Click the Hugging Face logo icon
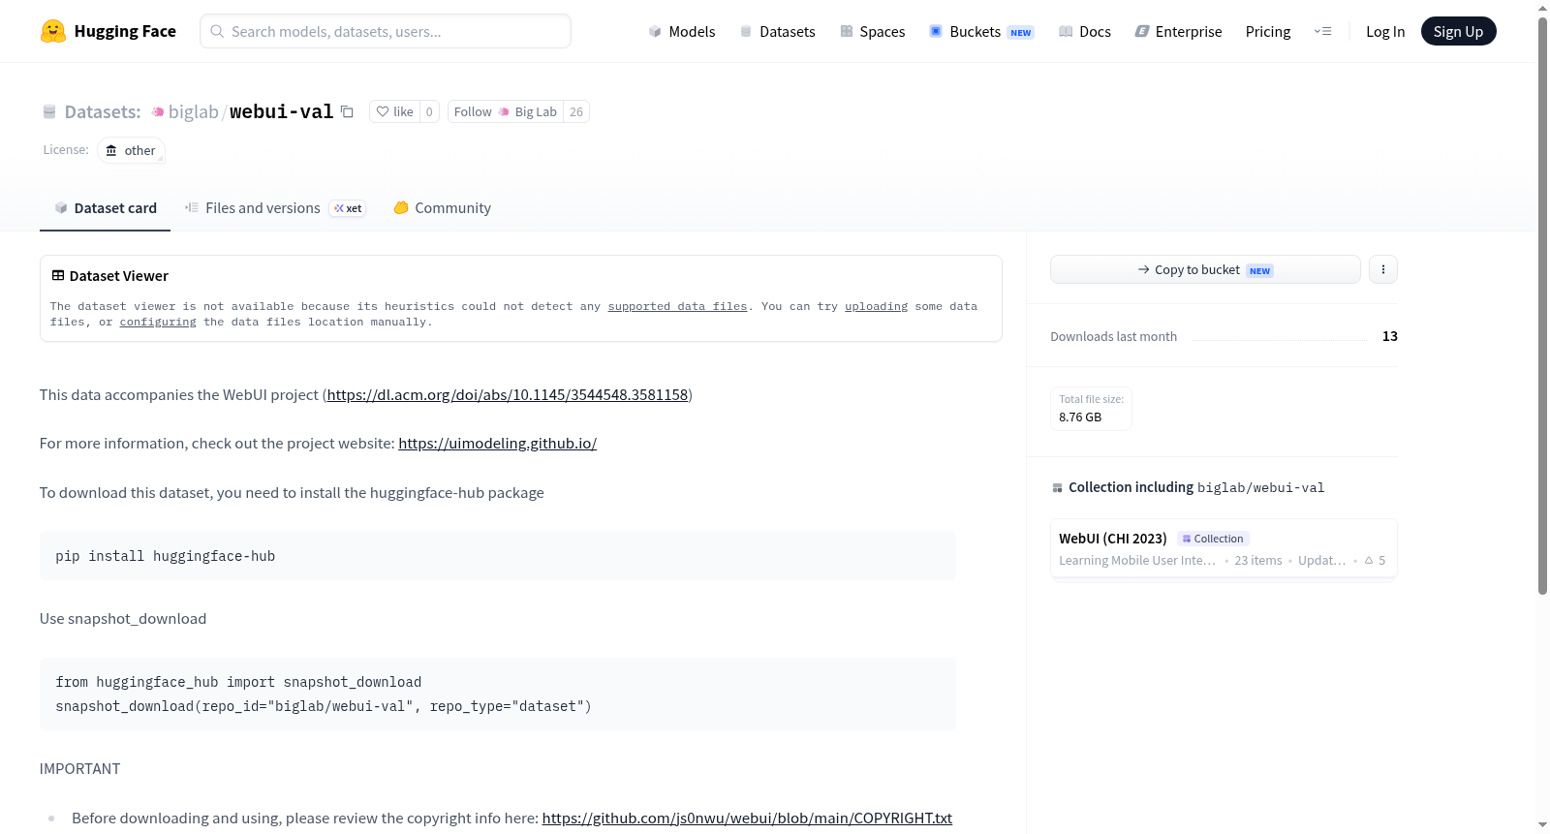The height and width of the screenshot is (834, 1550). [x=53, y=31]
